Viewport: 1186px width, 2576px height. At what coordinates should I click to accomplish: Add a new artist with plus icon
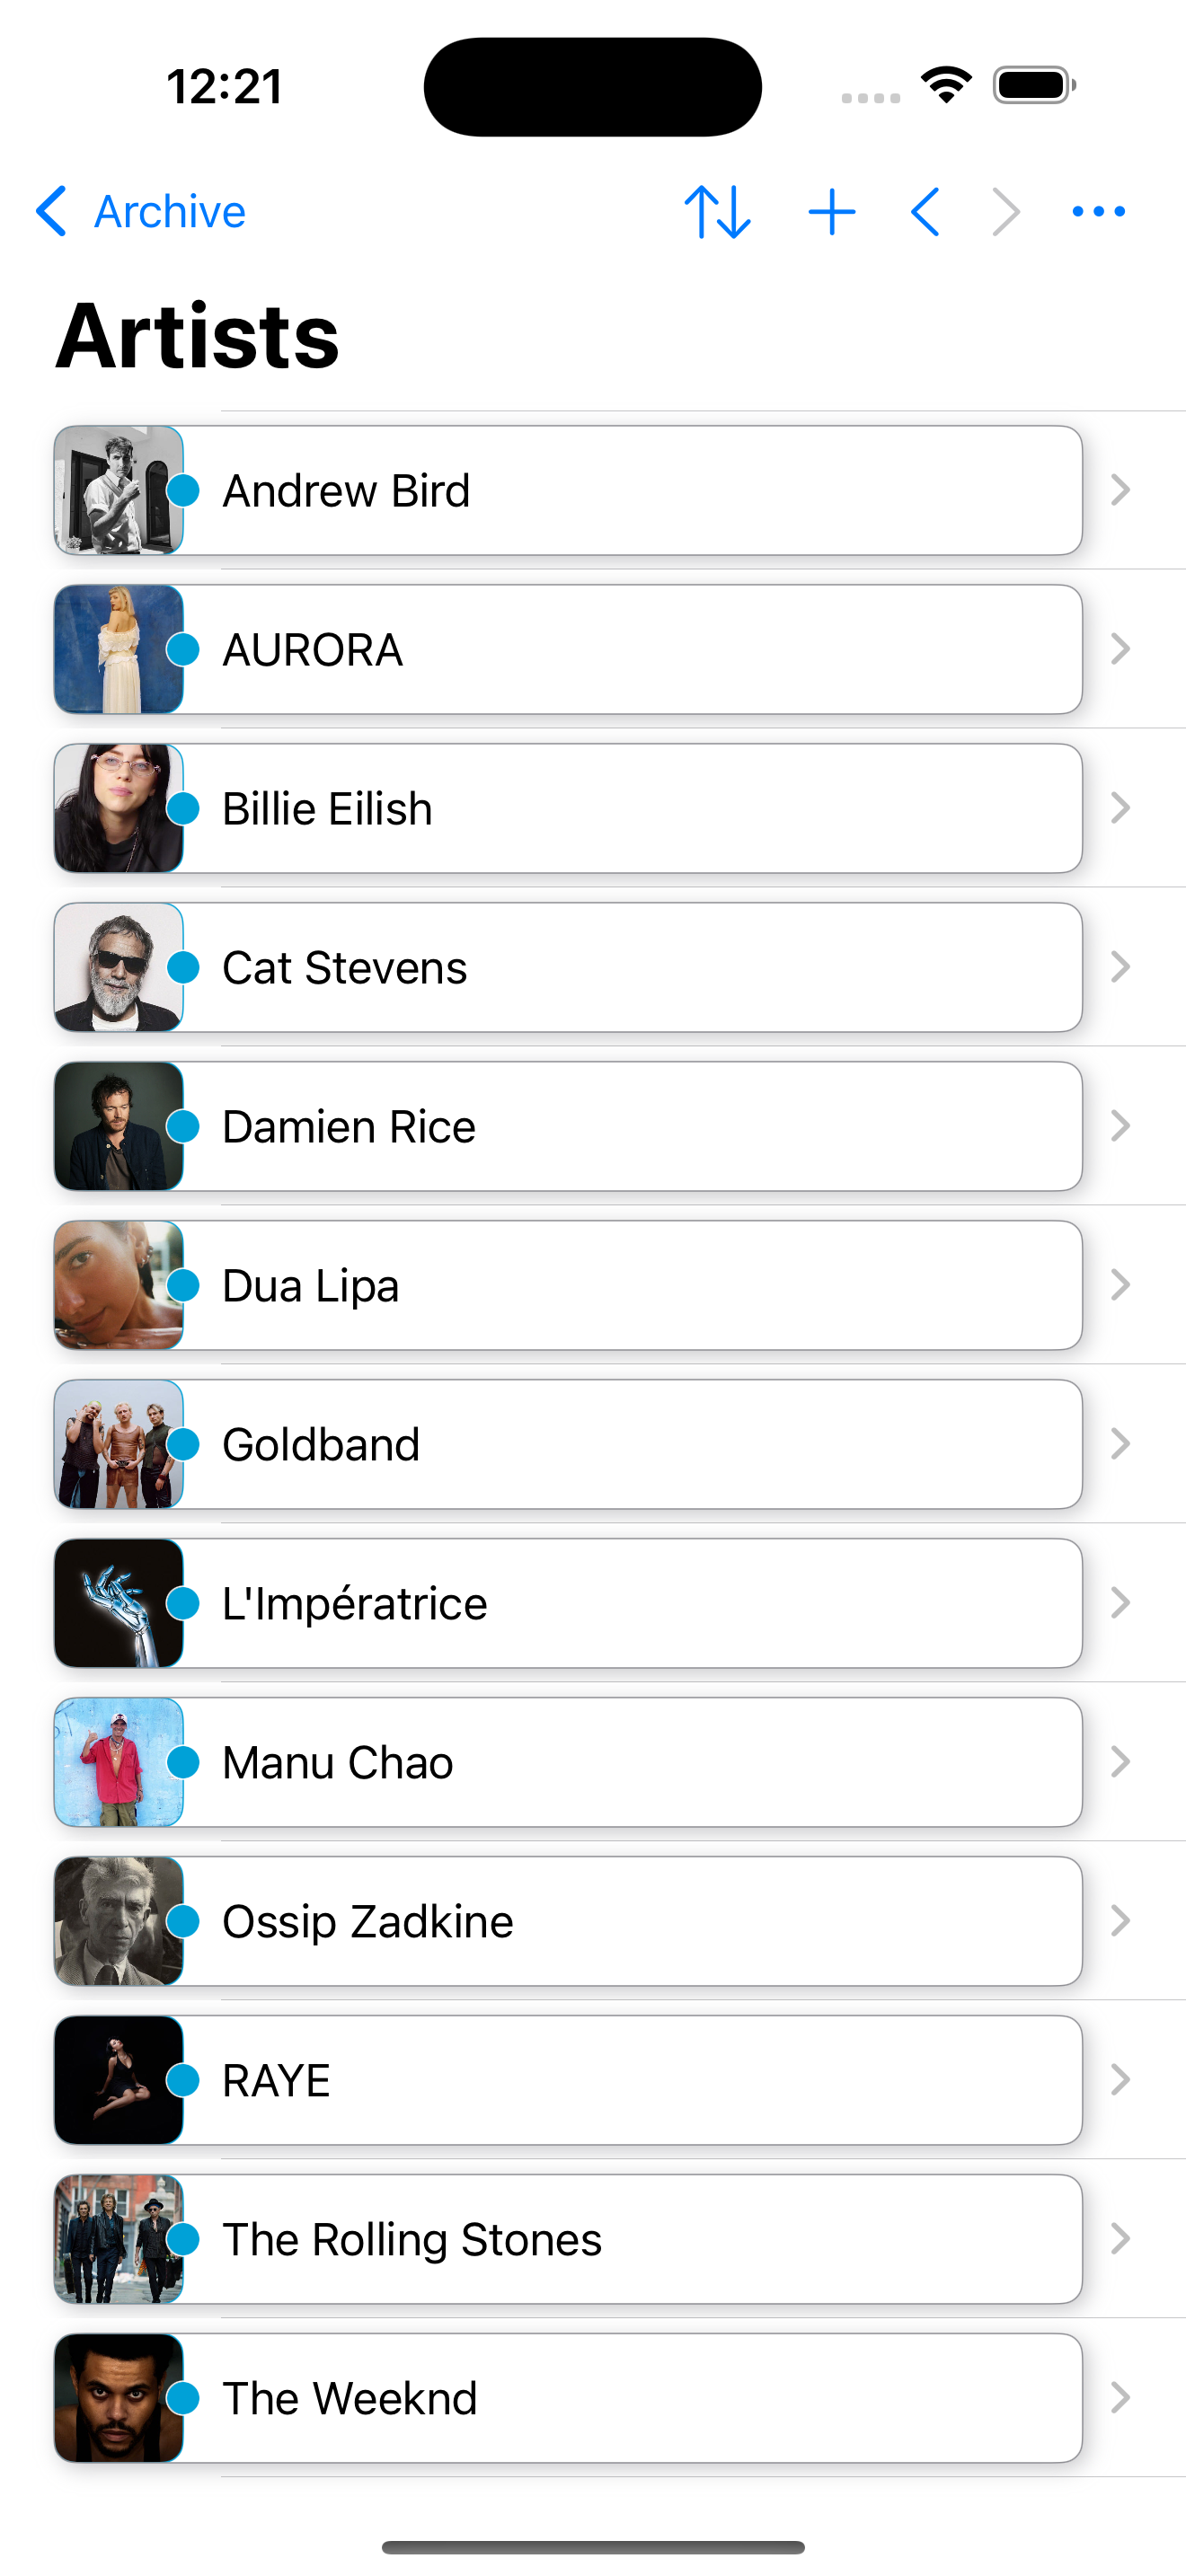click(831, 212)
